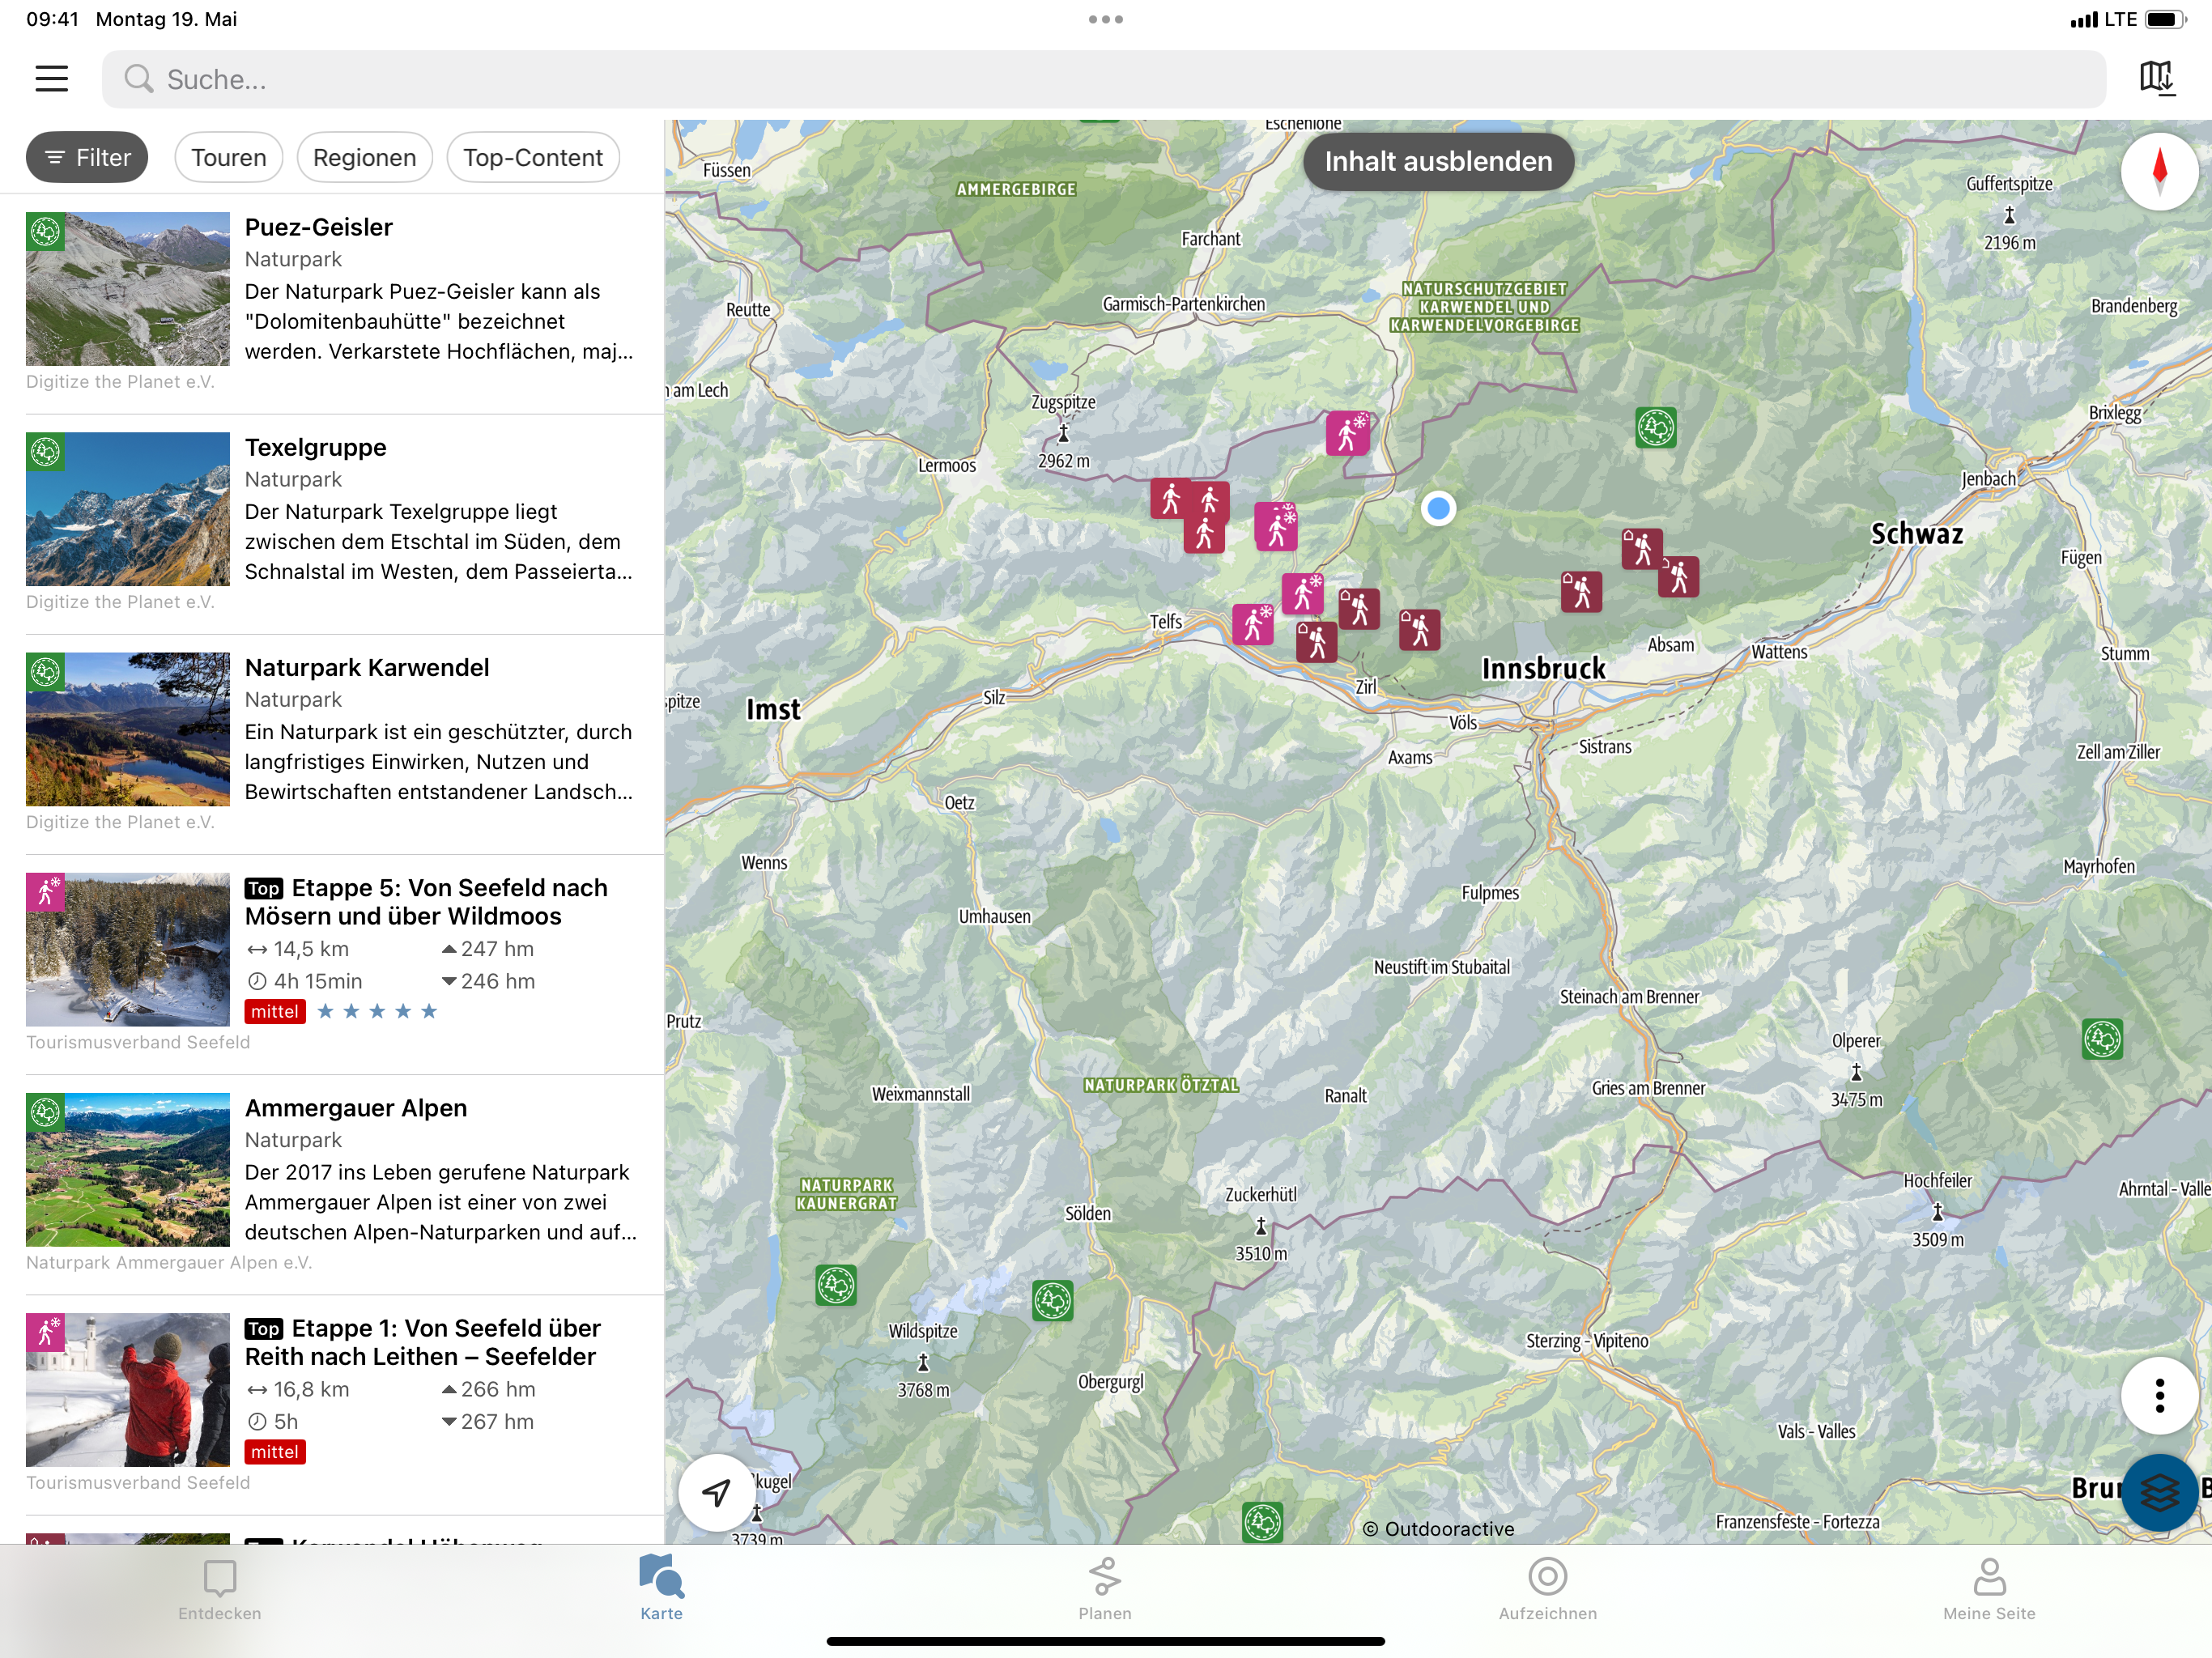This screenshot has height=1658, width=2212.
Task: Open the map layers button
Action: (x=2159, y=1492)
